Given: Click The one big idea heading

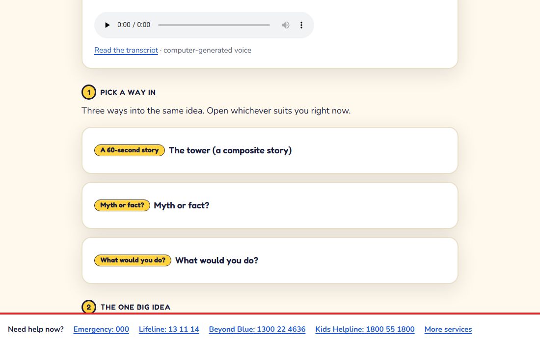Looking at the screenshot, I should pyautogui.click(x=135, y=307).
